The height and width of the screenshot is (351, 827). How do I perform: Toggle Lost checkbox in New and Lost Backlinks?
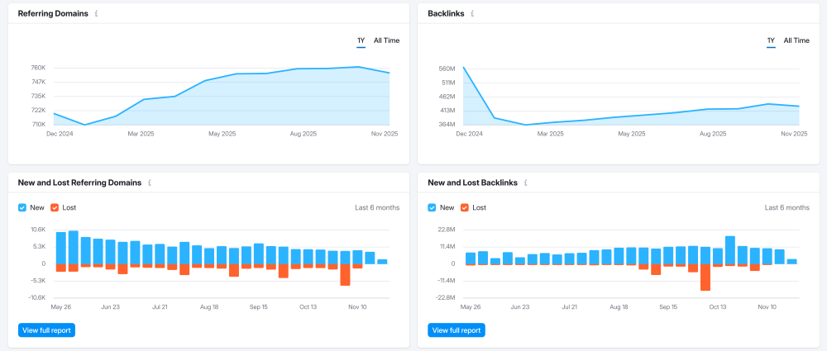coord(464,207)
